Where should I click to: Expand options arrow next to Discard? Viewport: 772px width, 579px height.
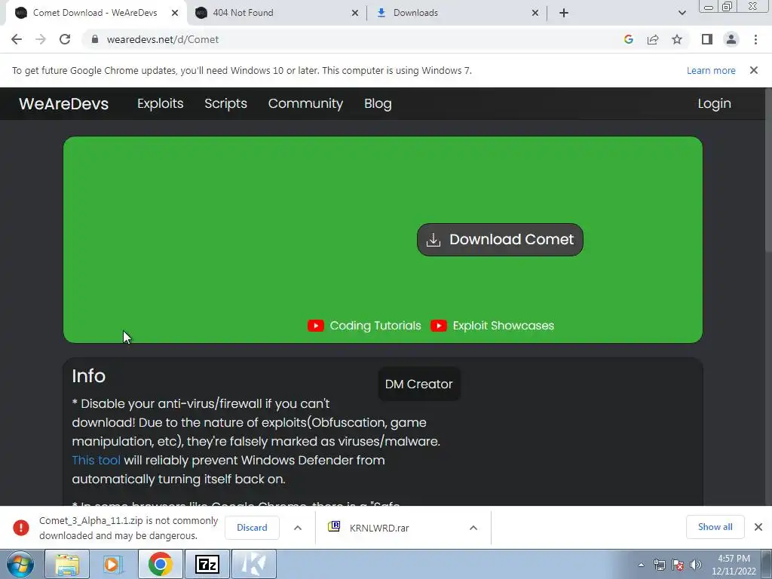298,527
